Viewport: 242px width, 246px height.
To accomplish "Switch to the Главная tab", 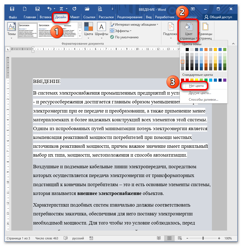I will click(30, 17).
